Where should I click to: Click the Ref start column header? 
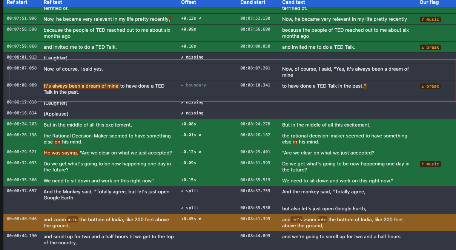(17, 2)
